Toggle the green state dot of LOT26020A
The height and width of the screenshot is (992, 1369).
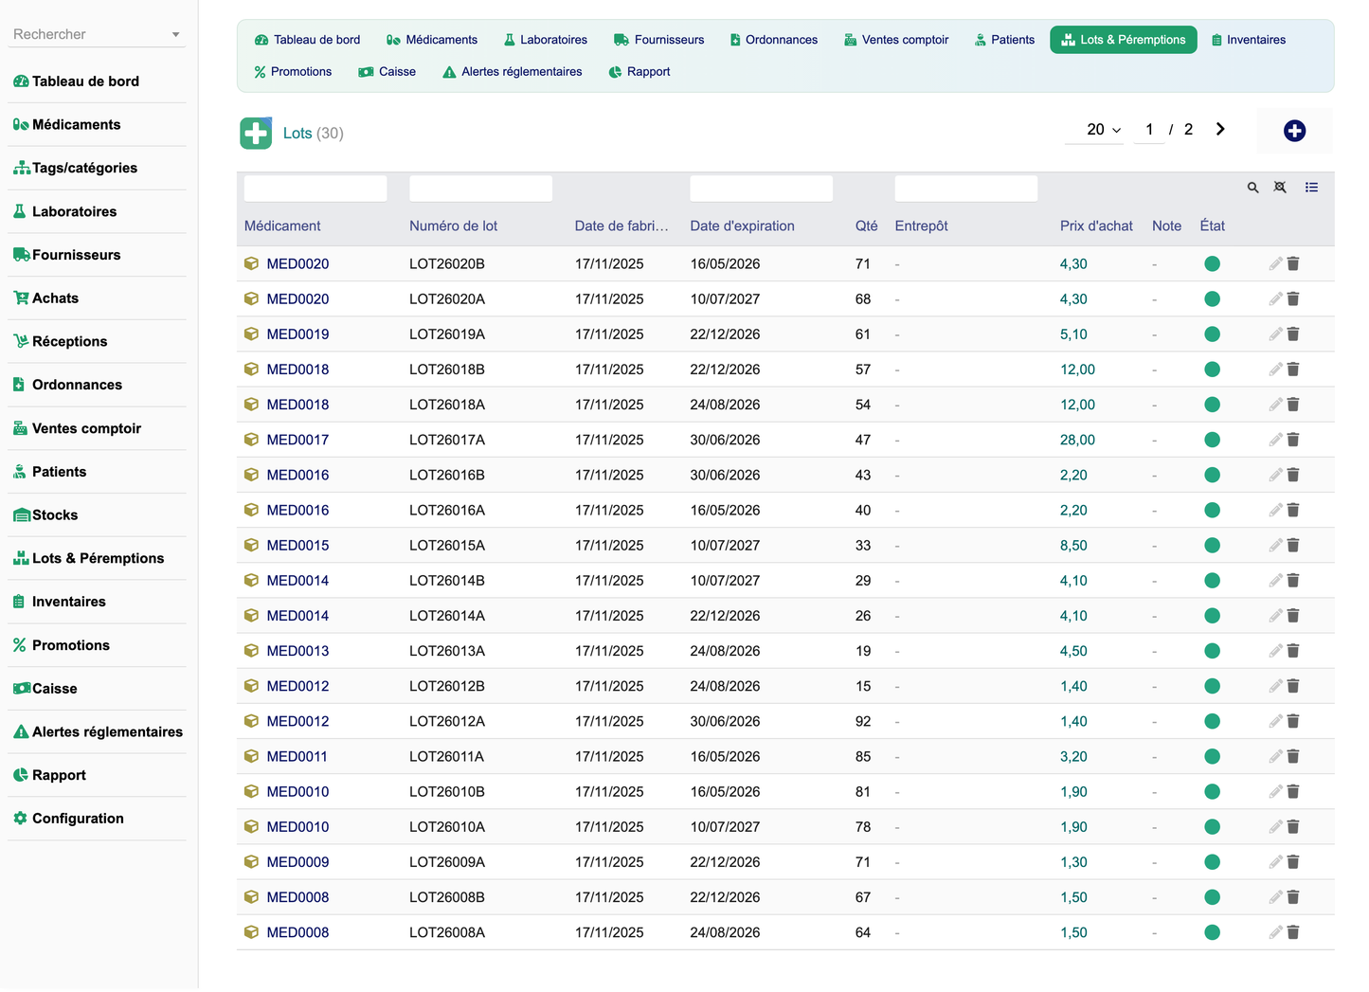click(x=1212, y=299)
